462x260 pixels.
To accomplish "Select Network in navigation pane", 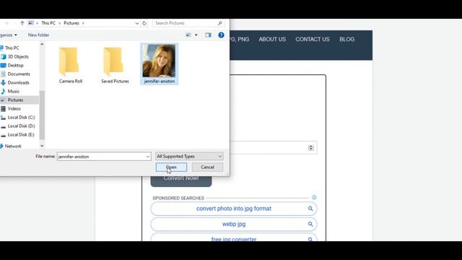I will tap(13, 146).
